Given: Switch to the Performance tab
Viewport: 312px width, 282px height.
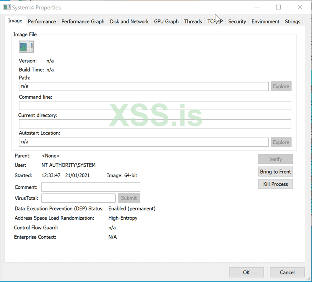Looking at the screenshot, I should 42,21.
